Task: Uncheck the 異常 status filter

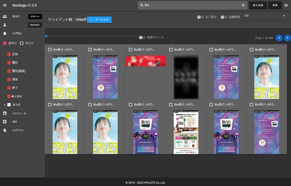Action: click(9, 79)
